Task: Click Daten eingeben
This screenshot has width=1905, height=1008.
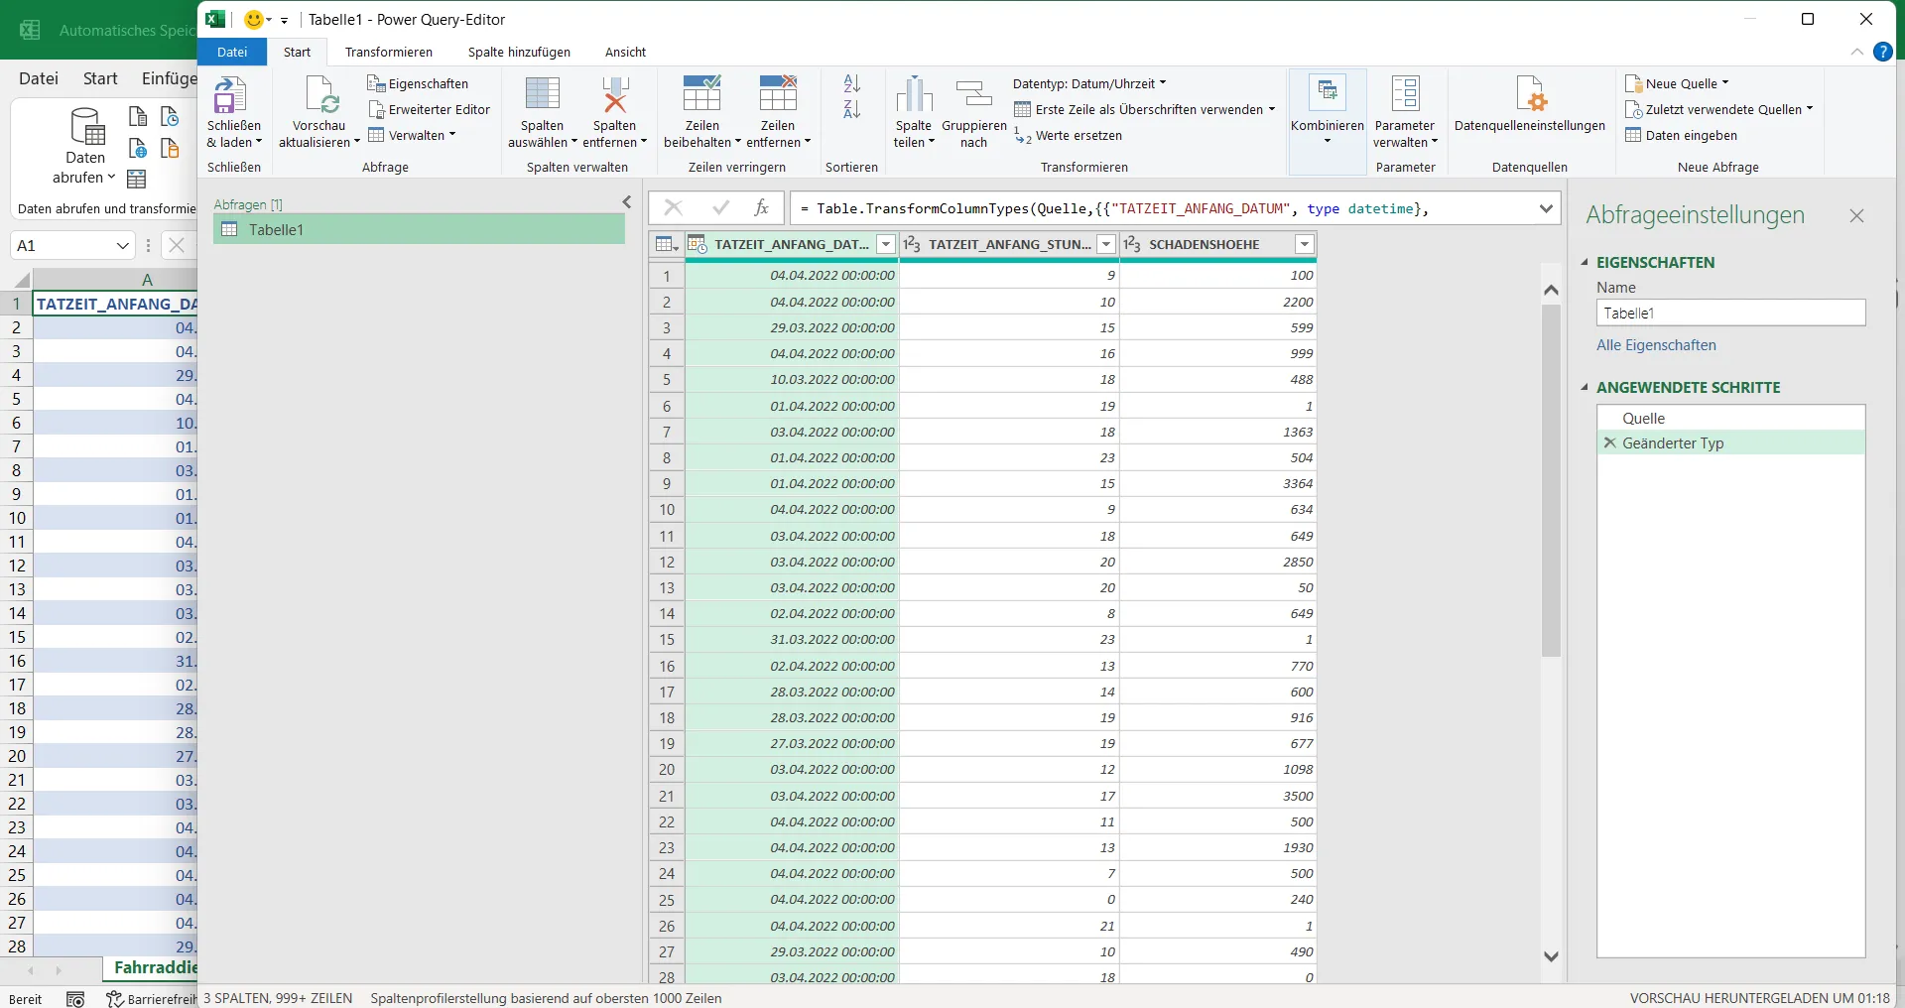Action: pos(1681,136)
